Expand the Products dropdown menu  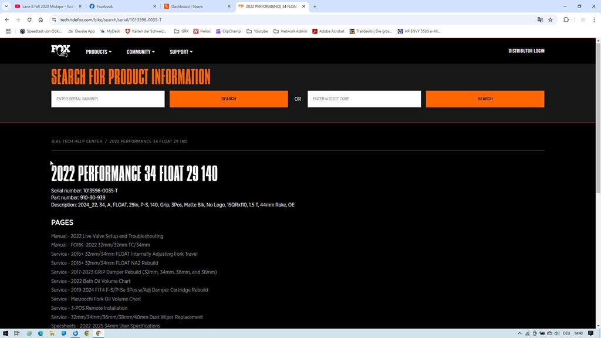coord(99,52)
